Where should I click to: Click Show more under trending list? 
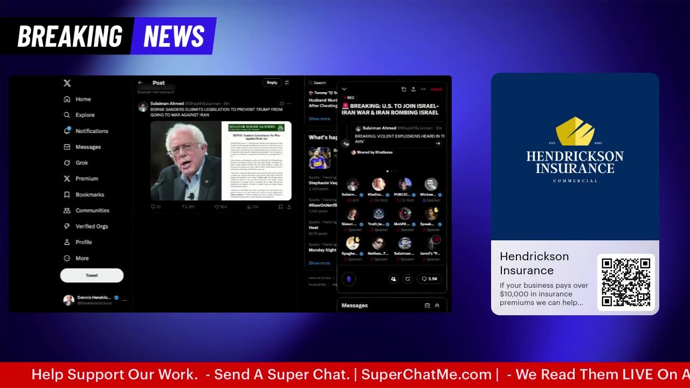(x=319, y=263)
